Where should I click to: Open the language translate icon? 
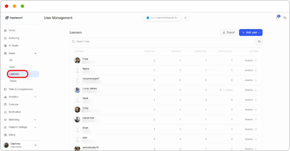point(285,18)
